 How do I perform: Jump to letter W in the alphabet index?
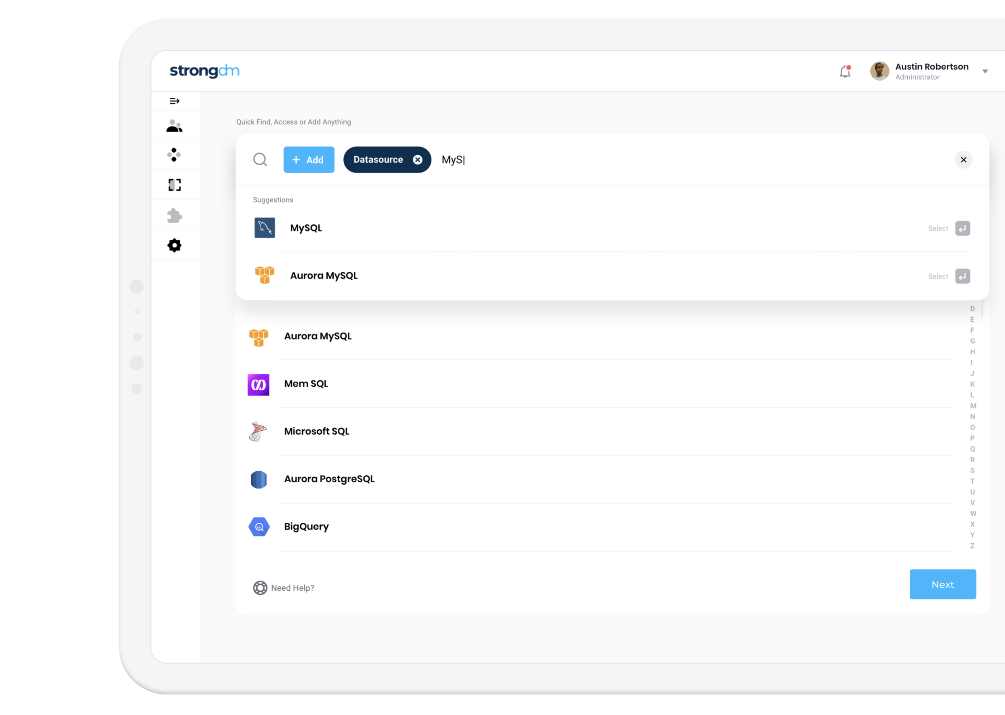pyautogui.click(x=972, y=514)
